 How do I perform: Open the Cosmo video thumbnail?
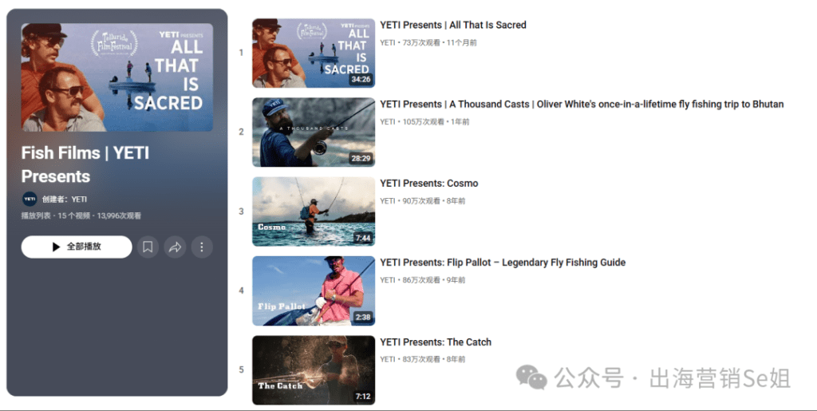[314, 211]
